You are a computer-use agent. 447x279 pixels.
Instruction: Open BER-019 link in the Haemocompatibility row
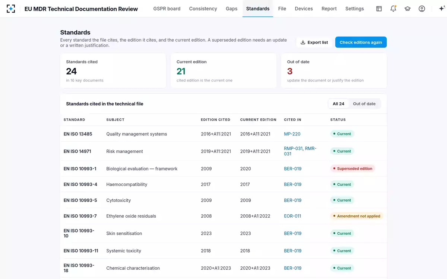(293, 185)
